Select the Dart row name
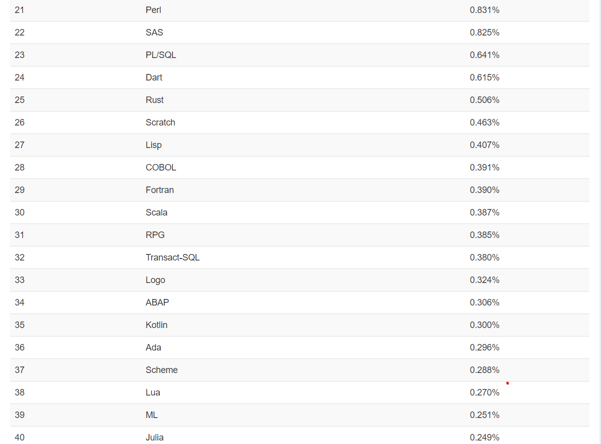The width and height of the screenshot is (601, 444). (x=154, y=77)
